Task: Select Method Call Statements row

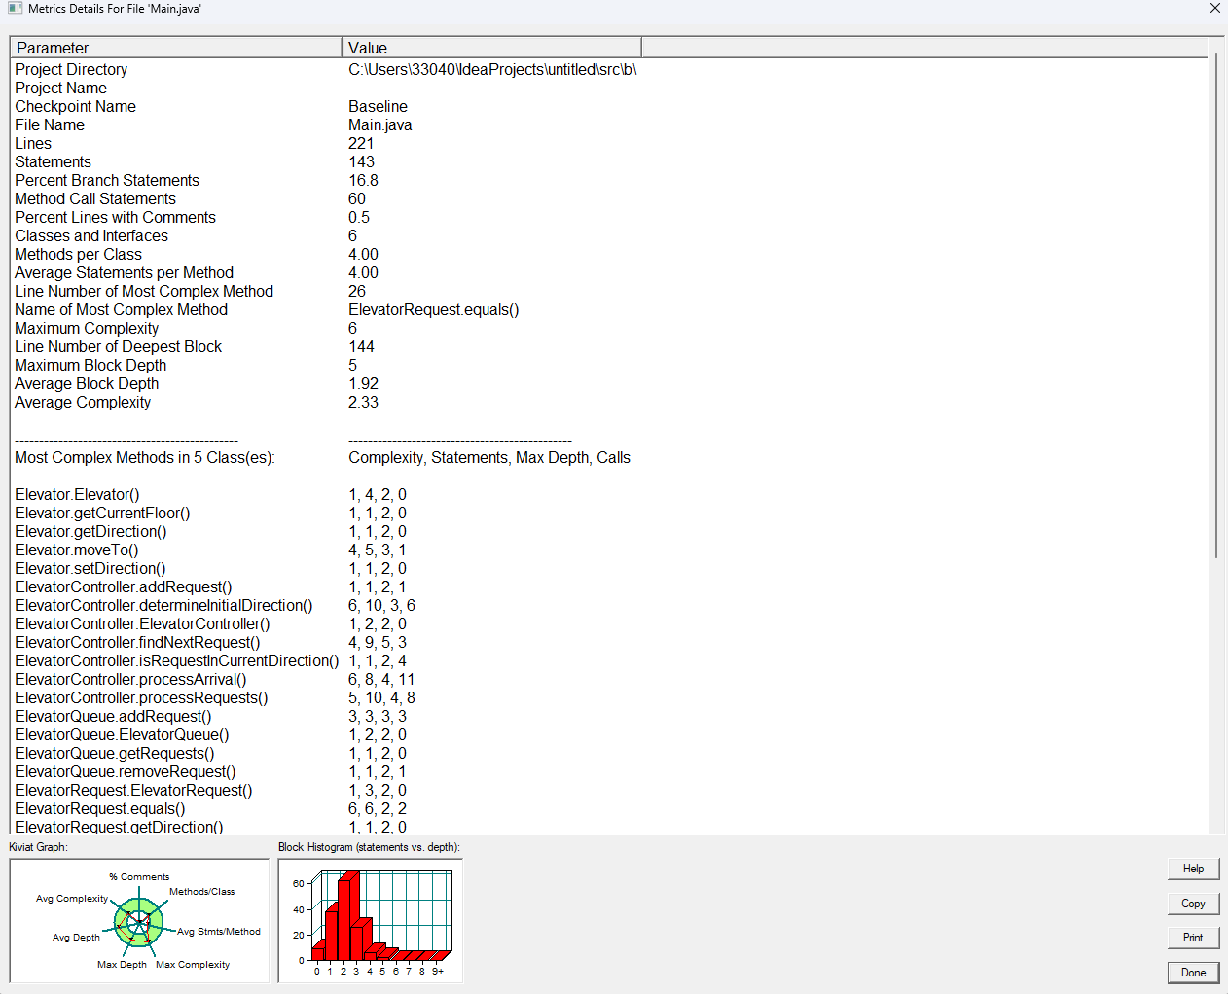Action: tap(326, 199)
